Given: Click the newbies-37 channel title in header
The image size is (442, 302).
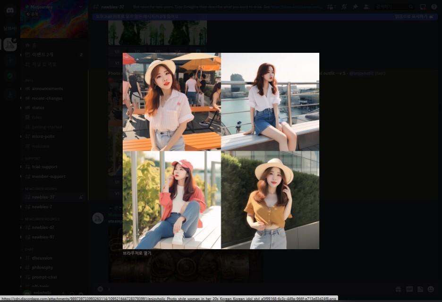Looking at the screenshot, I should pyautogui.click(x=113, y=7).
